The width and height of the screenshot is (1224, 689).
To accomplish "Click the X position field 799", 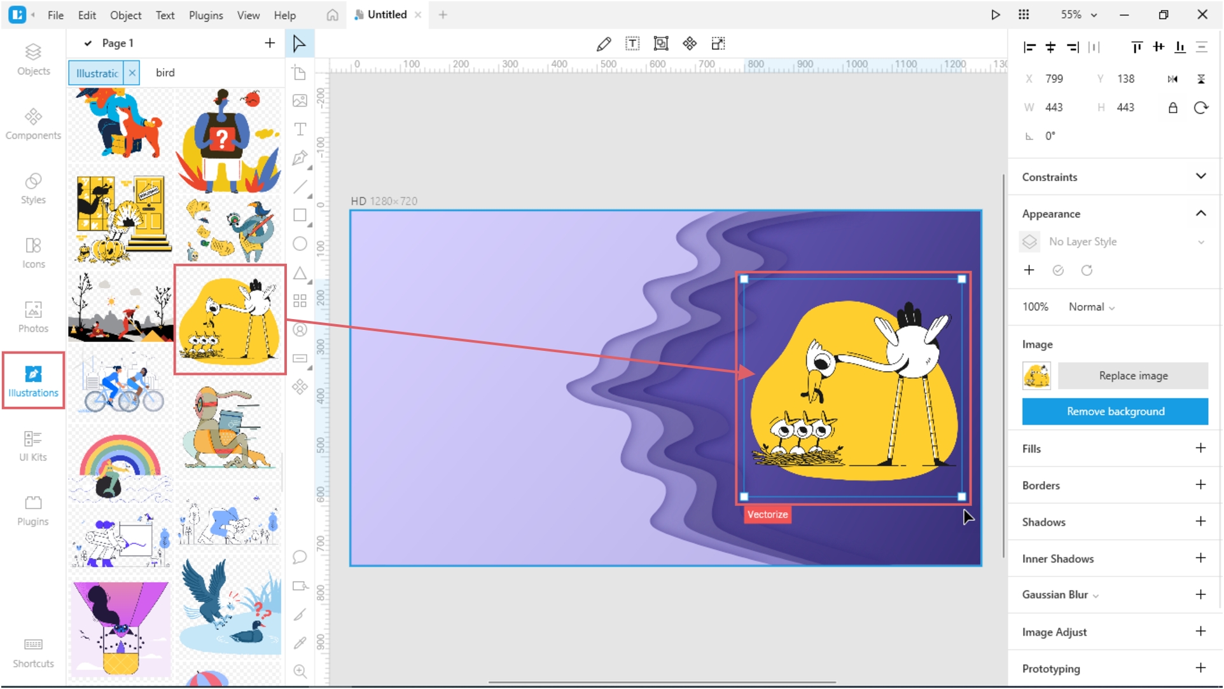I will (1054, 79).
